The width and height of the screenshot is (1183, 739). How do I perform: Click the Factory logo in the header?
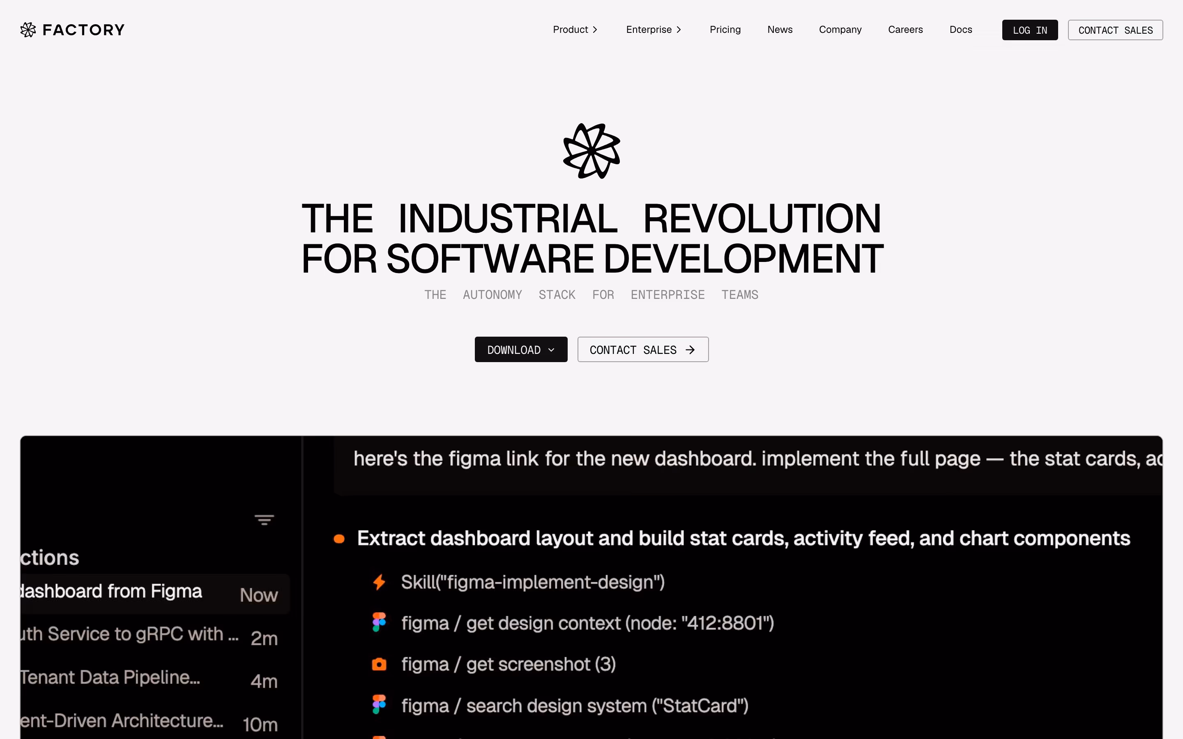(72, 30)
